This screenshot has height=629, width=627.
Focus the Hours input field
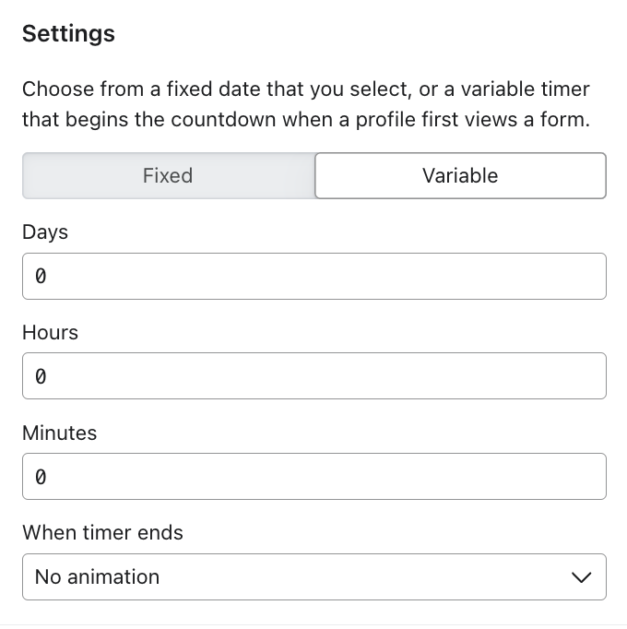tap(313, 375)
